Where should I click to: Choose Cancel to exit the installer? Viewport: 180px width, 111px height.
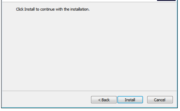tap(160, 100)
